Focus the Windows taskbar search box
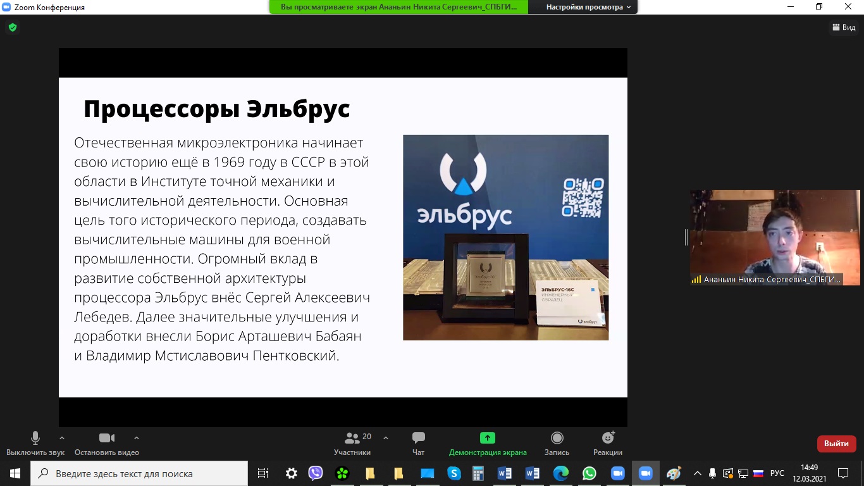This screenshot has height=486, width=864. [x=139, y=473]
